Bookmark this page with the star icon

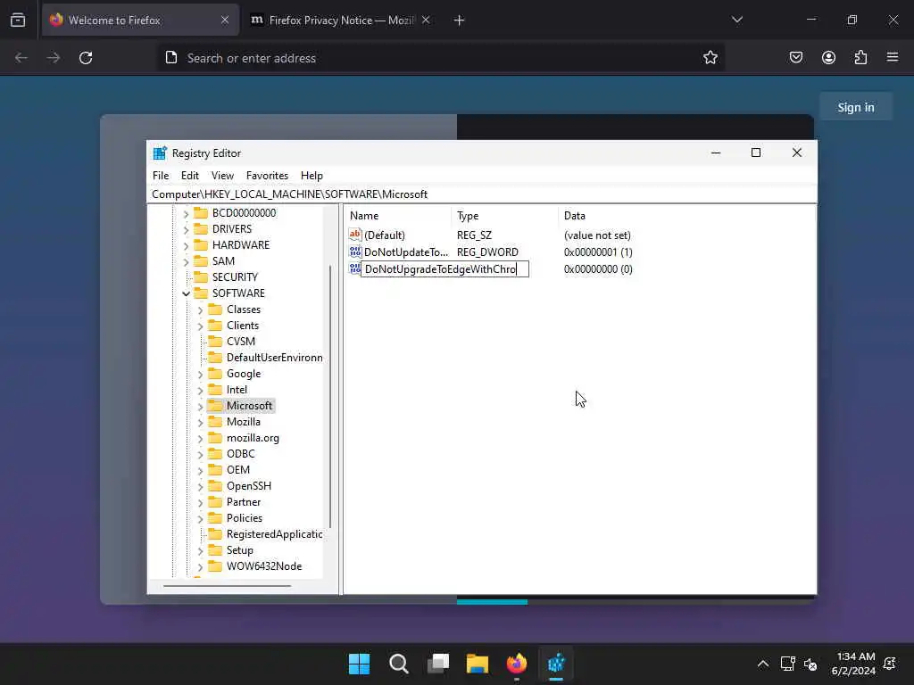(x=710, y=58)
